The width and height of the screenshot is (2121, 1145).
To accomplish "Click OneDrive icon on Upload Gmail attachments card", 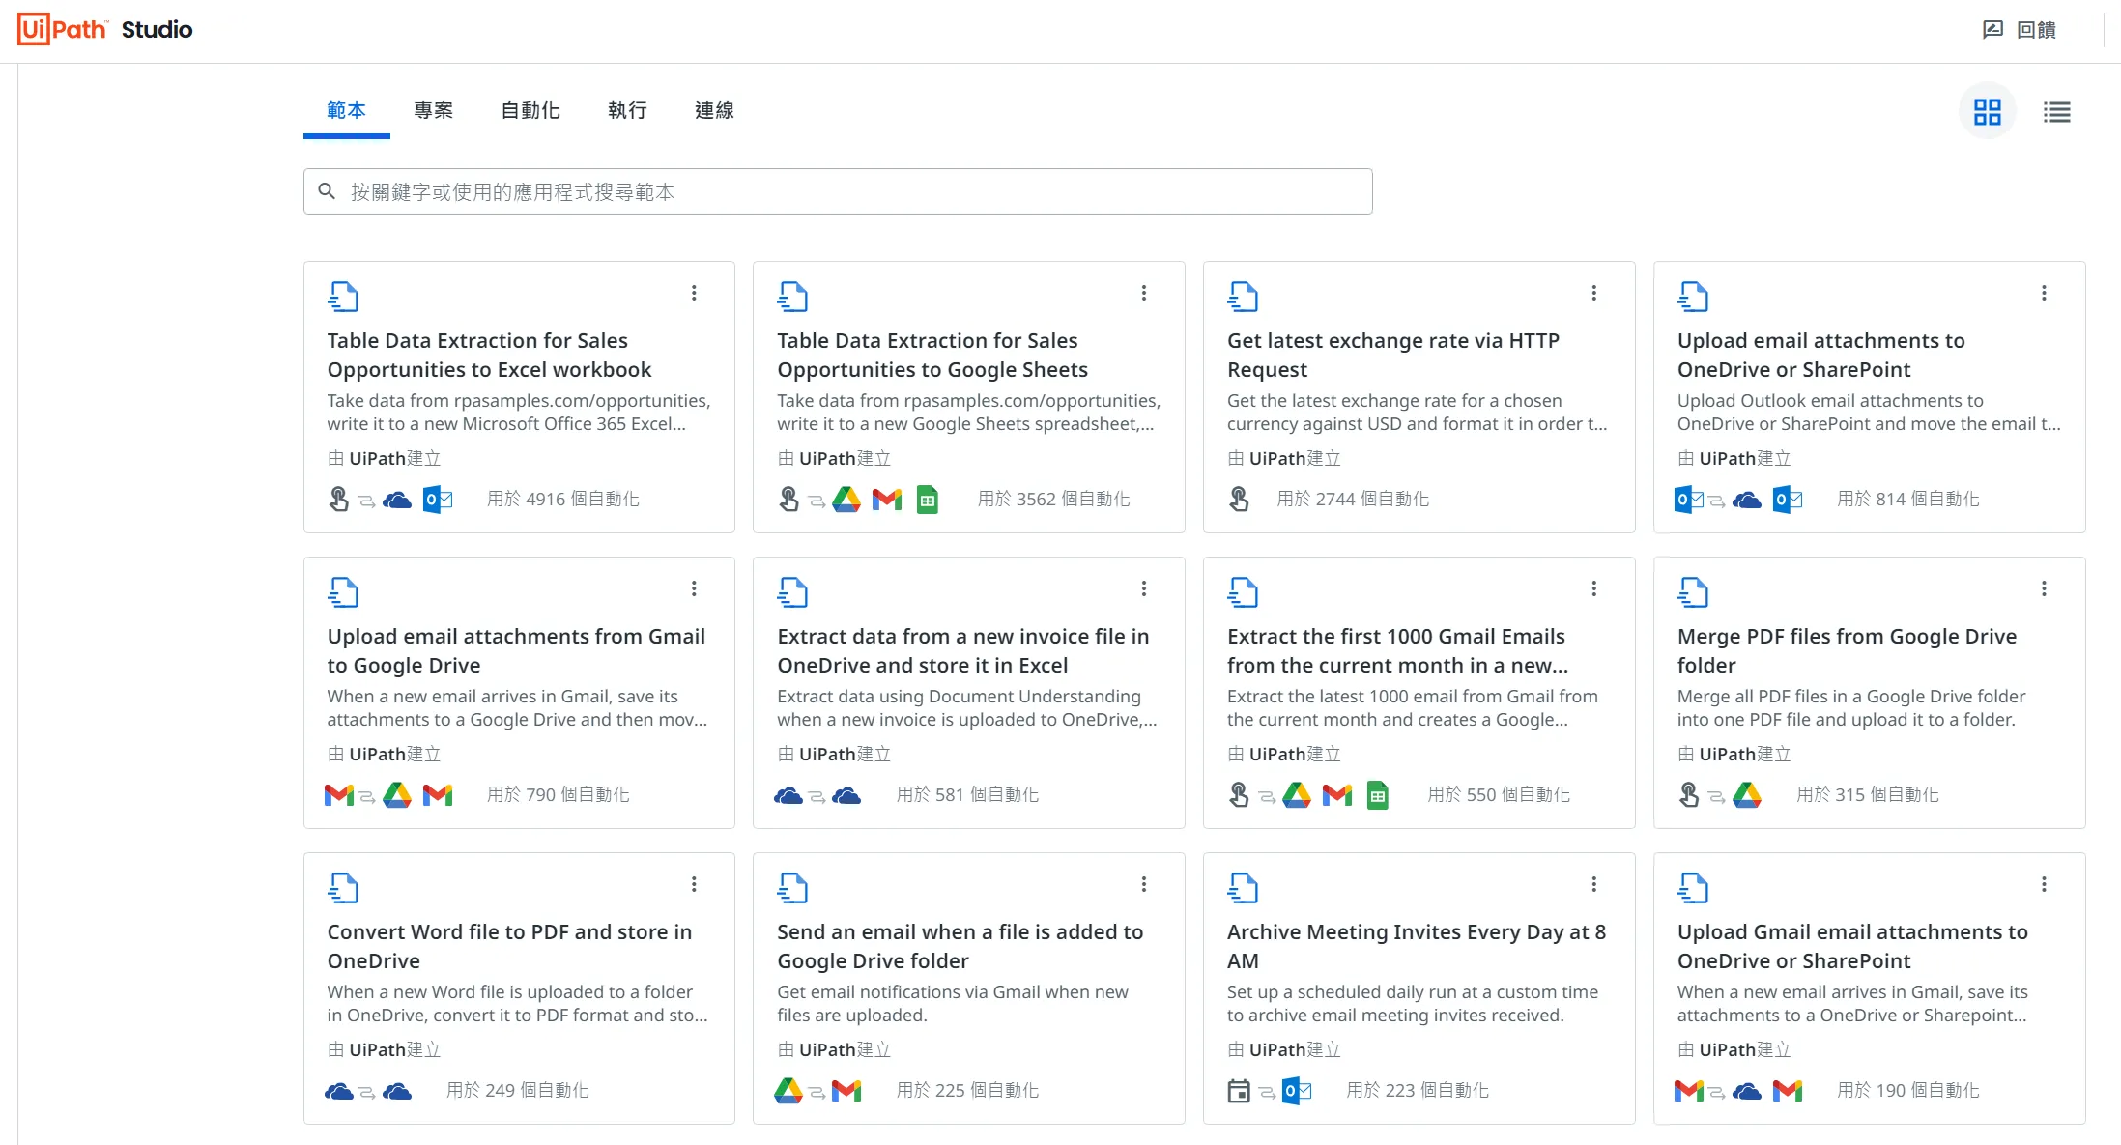I will [x=1747, y=1091].
